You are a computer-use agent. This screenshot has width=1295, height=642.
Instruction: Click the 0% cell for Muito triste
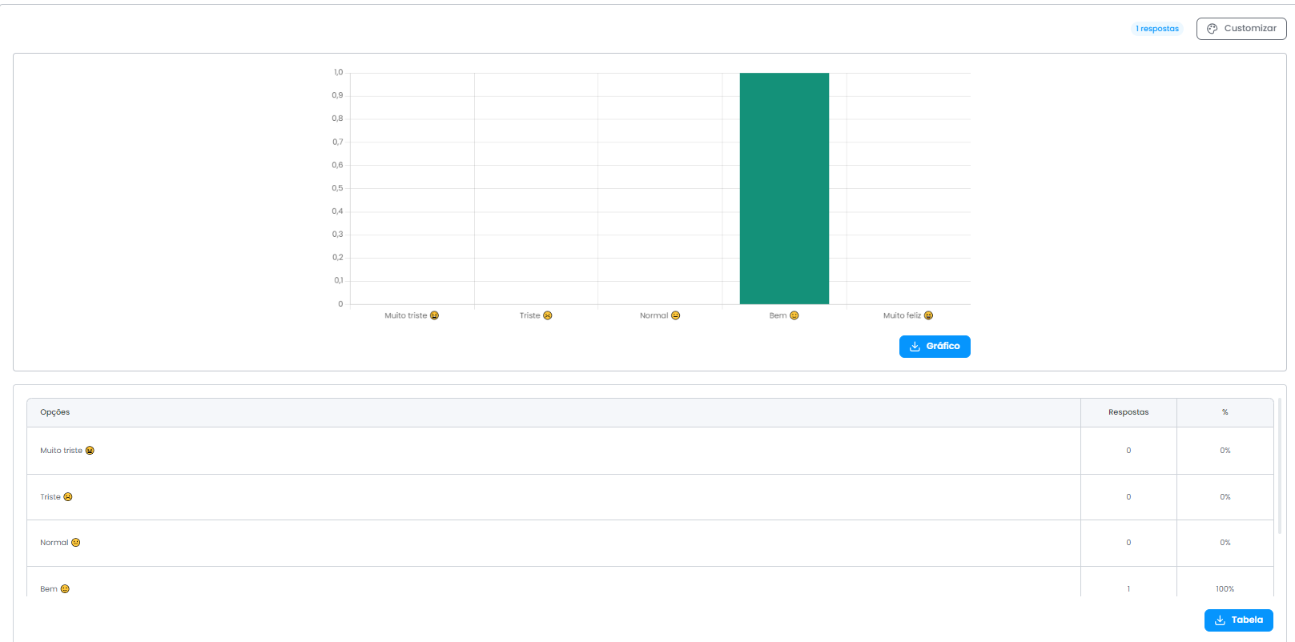[1225, 451]
